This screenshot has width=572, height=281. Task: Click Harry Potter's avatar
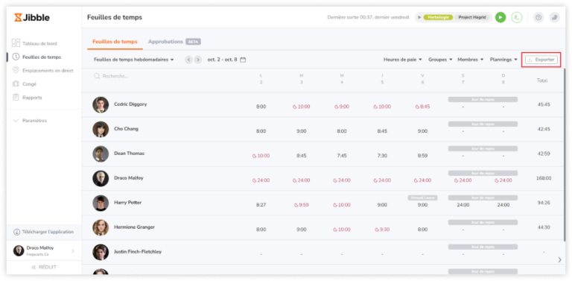coord(101,203)
